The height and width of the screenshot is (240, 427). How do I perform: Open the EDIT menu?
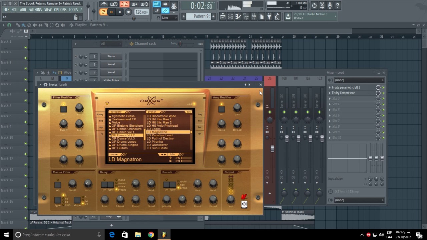point(15,10)
